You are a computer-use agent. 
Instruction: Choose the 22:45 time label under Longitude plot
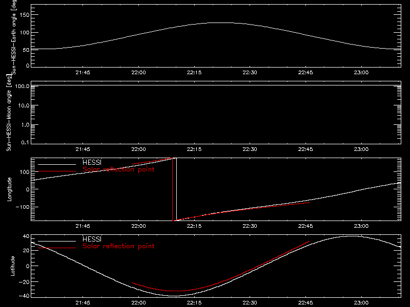(x=305, y=226)
